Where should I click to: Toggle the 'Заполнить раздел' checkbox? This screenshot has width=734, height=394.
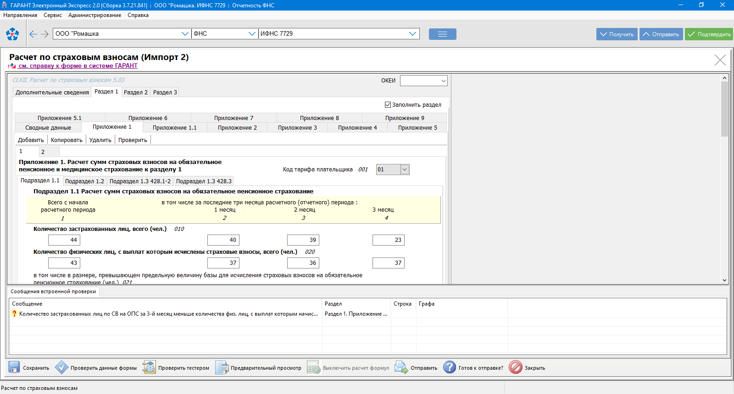(388, 105)
